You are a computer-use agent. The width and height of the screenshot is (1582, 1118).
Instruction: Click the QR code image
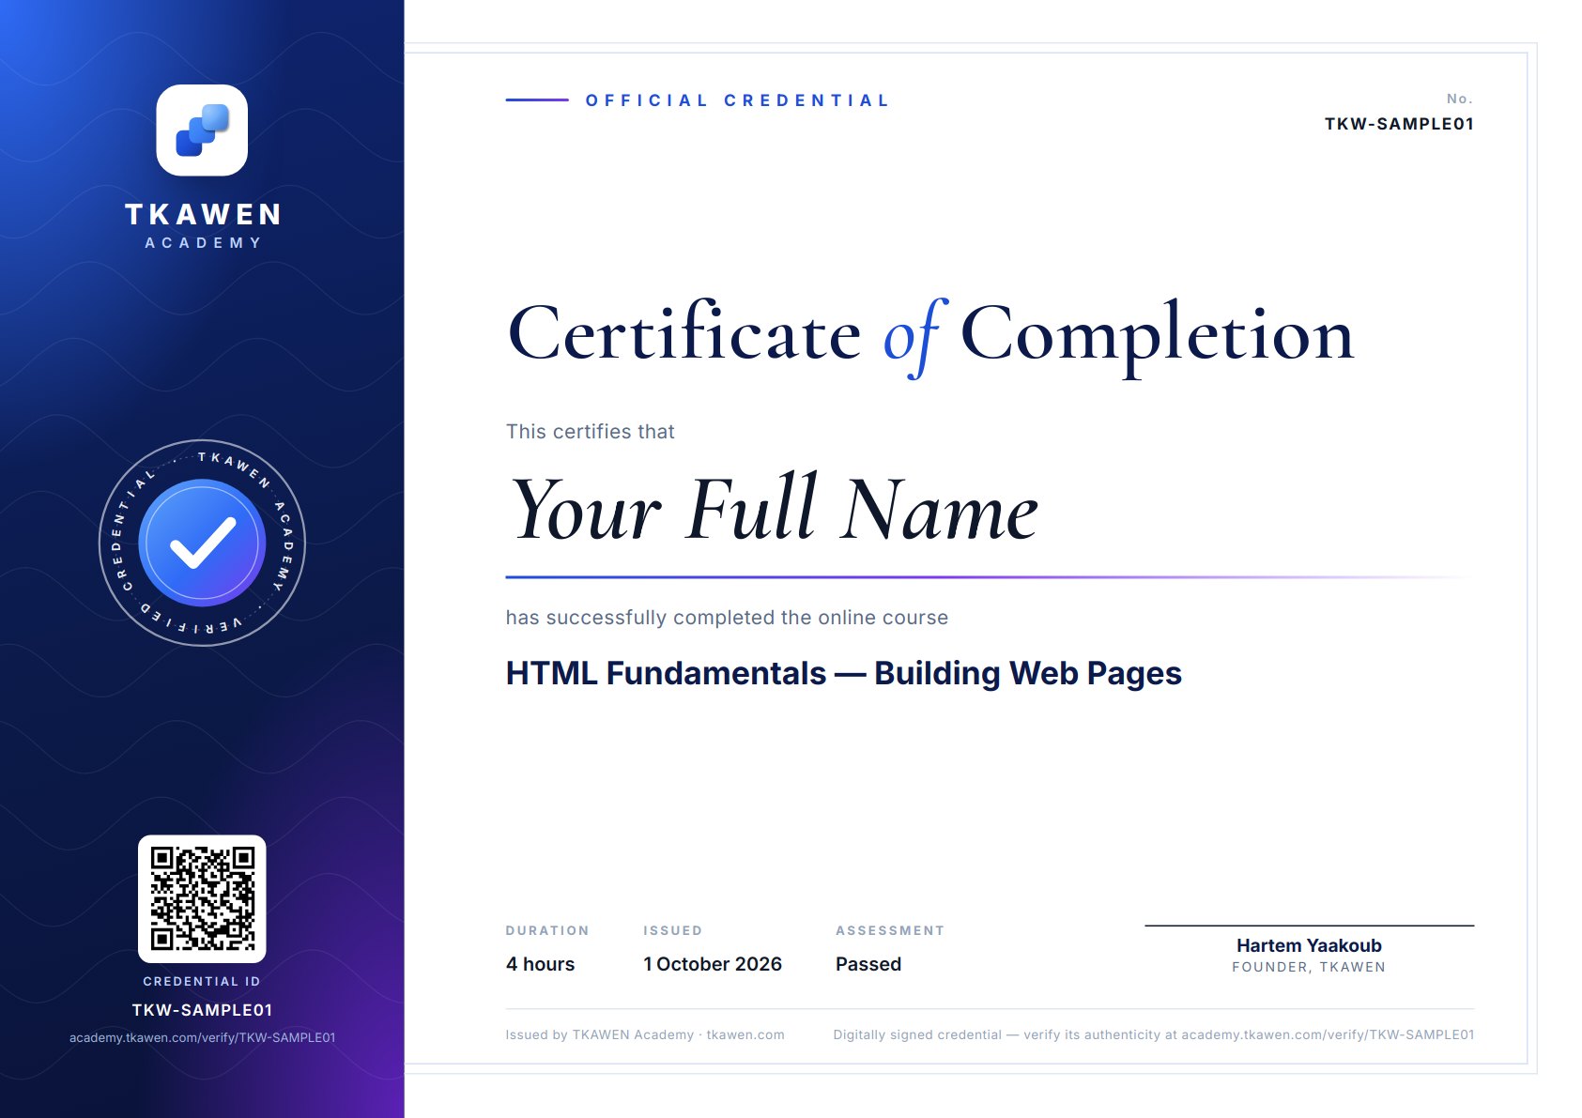(x=202, y=899)
